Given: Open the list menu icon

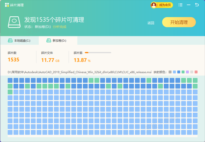Looking at the screenshot, I should [x=180, y=5].
